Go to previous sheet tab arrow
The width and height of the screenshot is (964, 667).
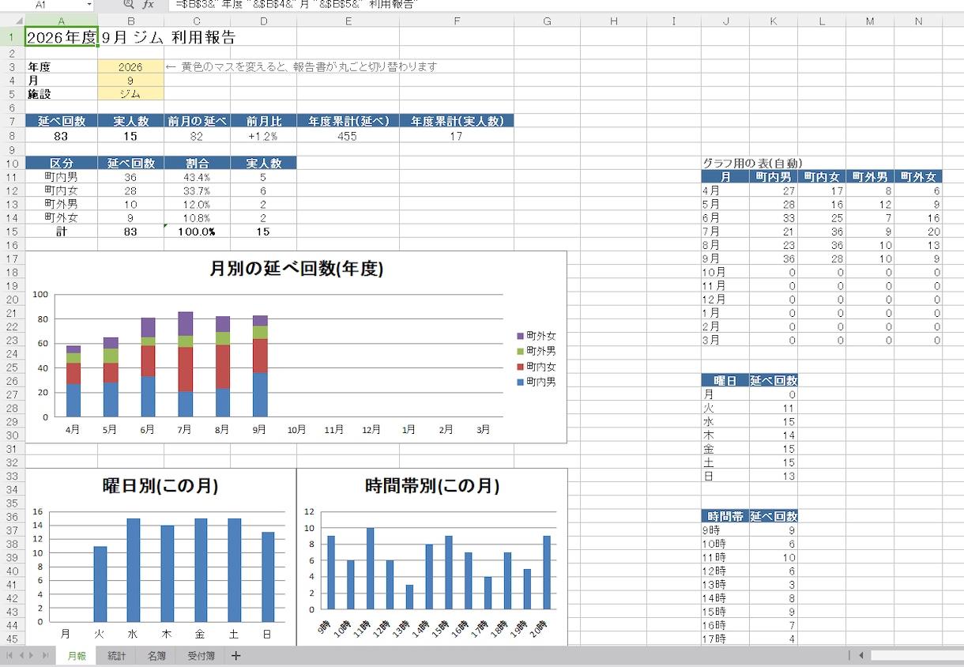(x=21, y=656)
